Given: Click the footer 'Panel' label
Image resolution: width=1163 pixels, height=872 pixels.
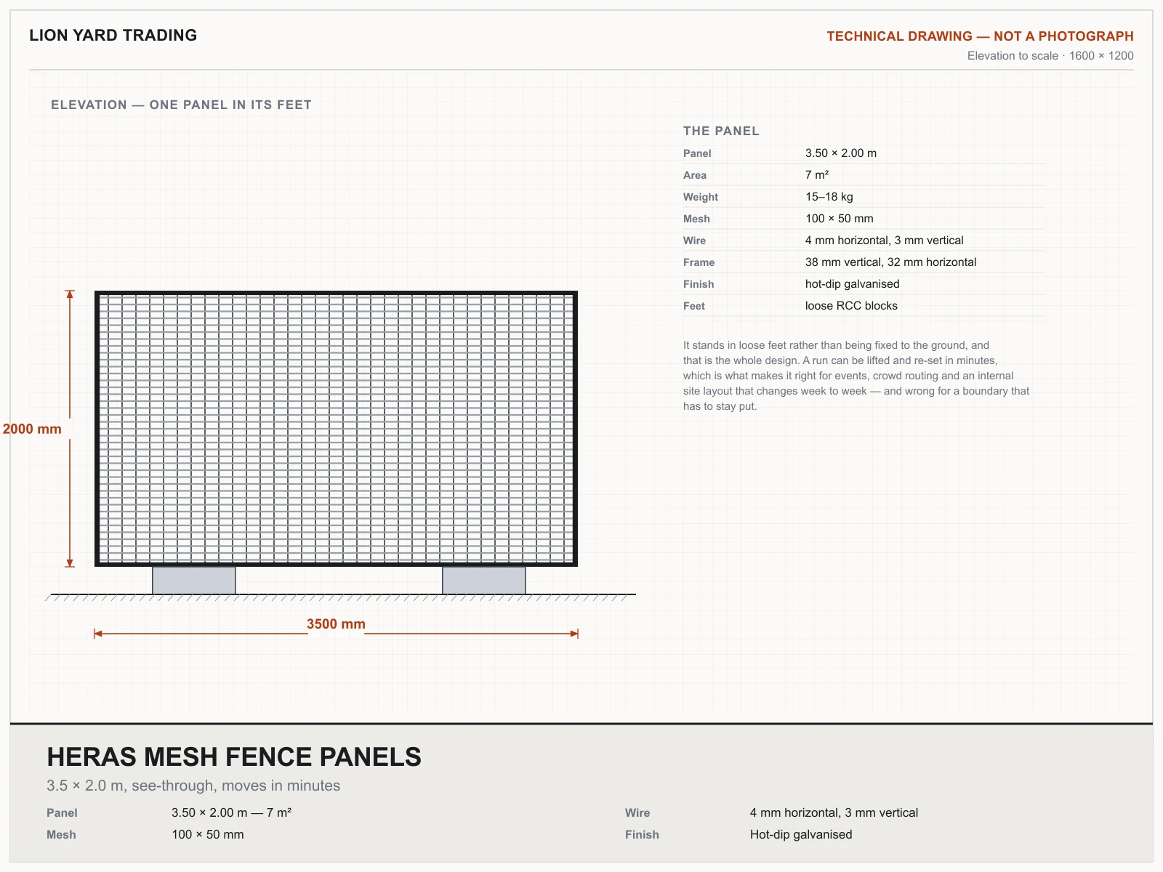Looking at the screenshot, I should pyautogui.click(x=62, y=813).
